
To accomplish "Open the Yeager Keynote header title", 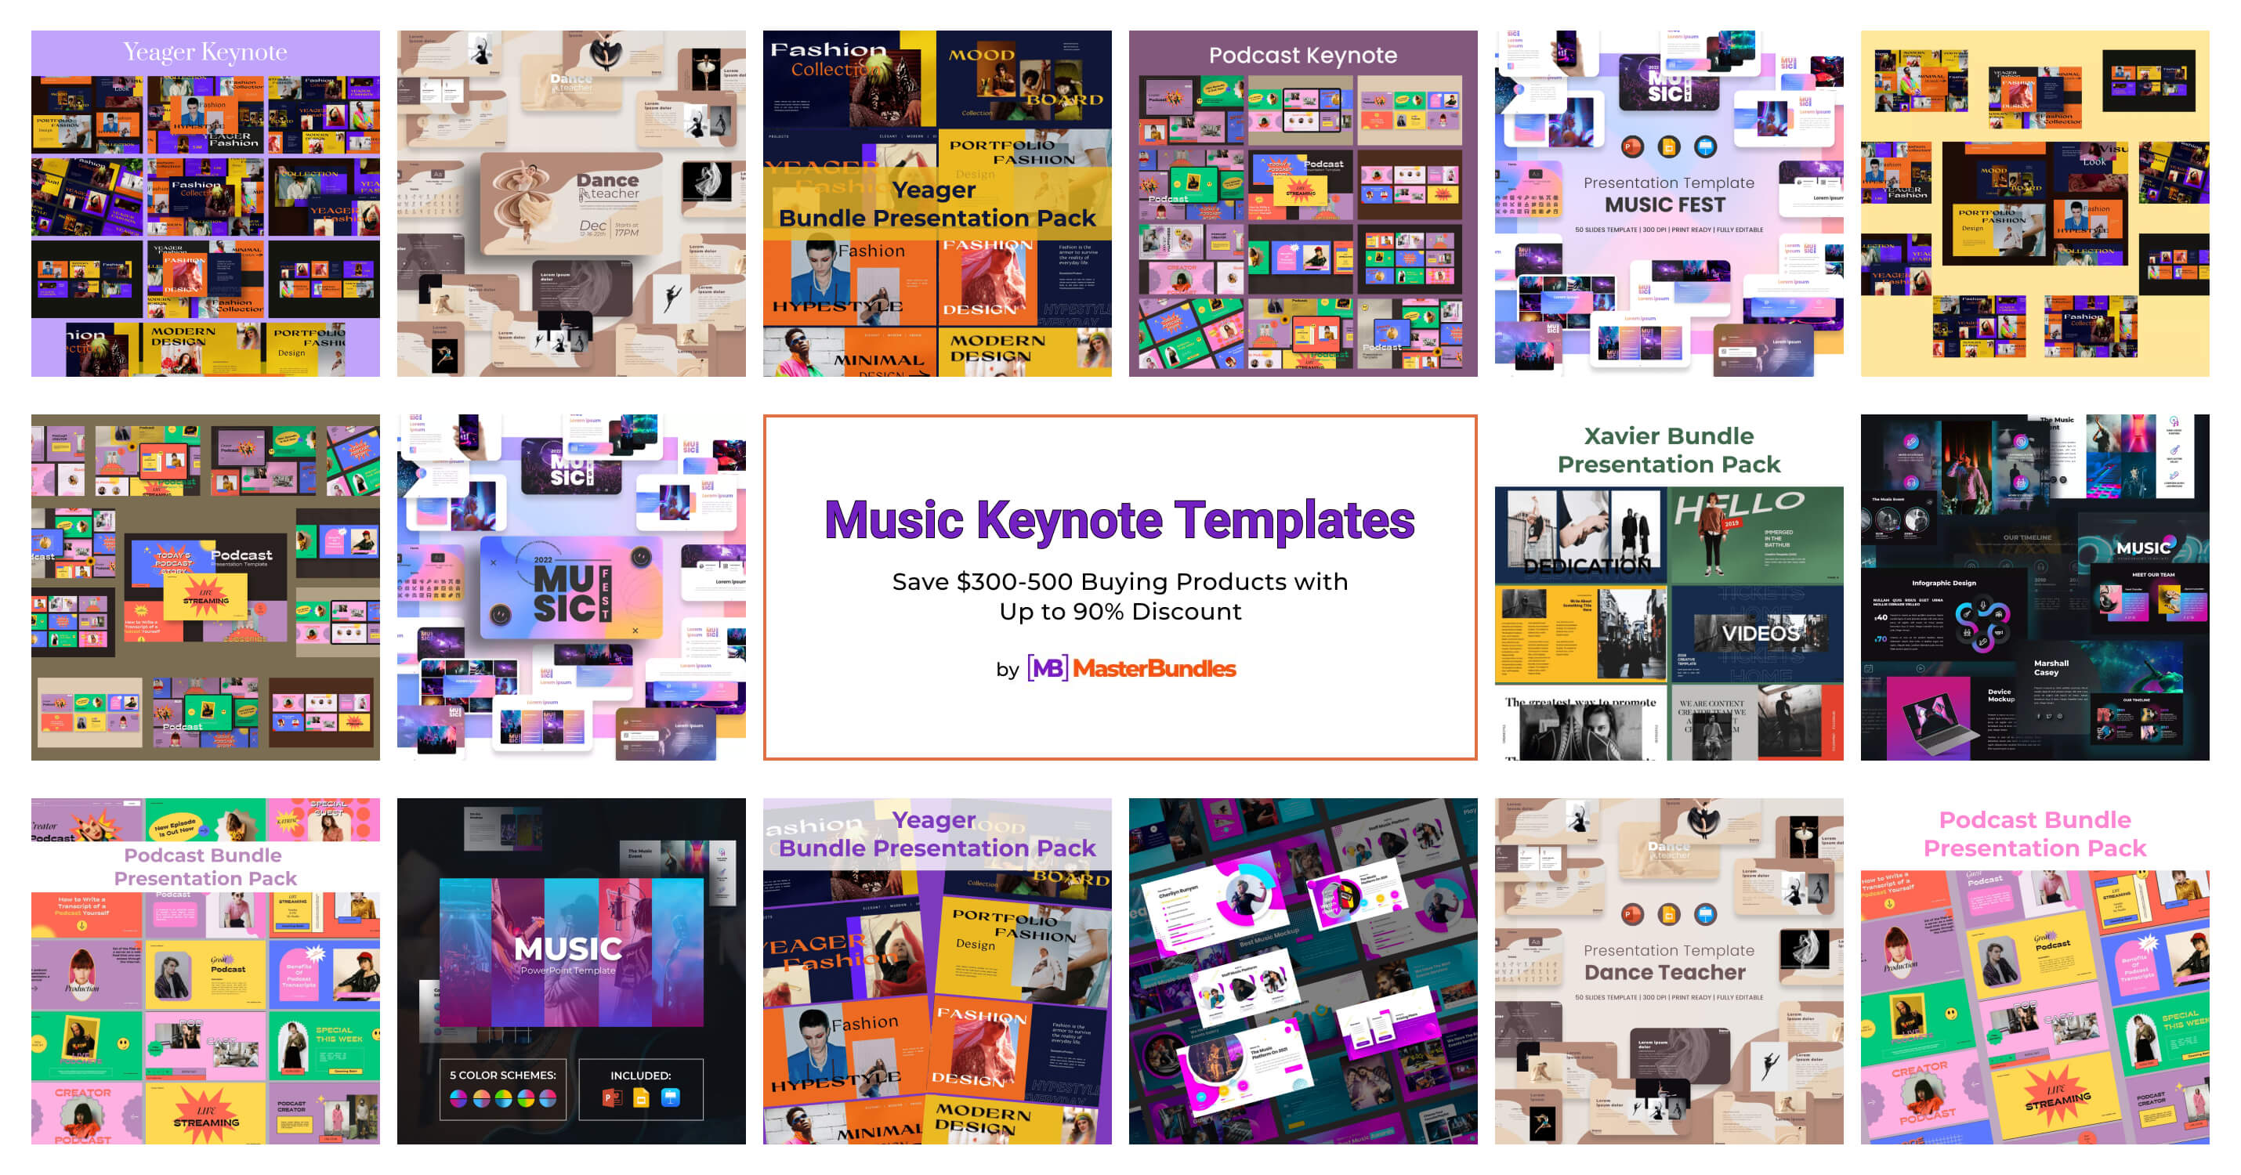I will [x=205, y=52].
